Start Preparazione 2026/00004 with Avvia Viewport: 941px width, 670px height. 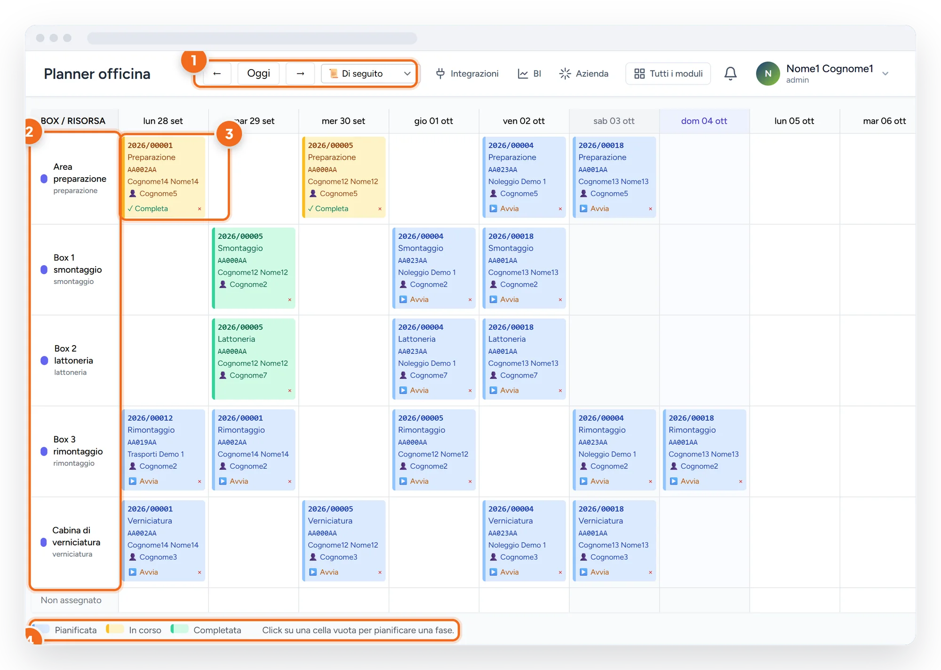point(504,209)
